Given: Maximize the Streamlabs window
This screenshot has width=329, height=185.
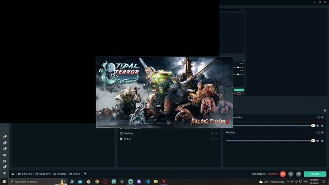Looking at the screenshot, I should click(x=320, y=2).
